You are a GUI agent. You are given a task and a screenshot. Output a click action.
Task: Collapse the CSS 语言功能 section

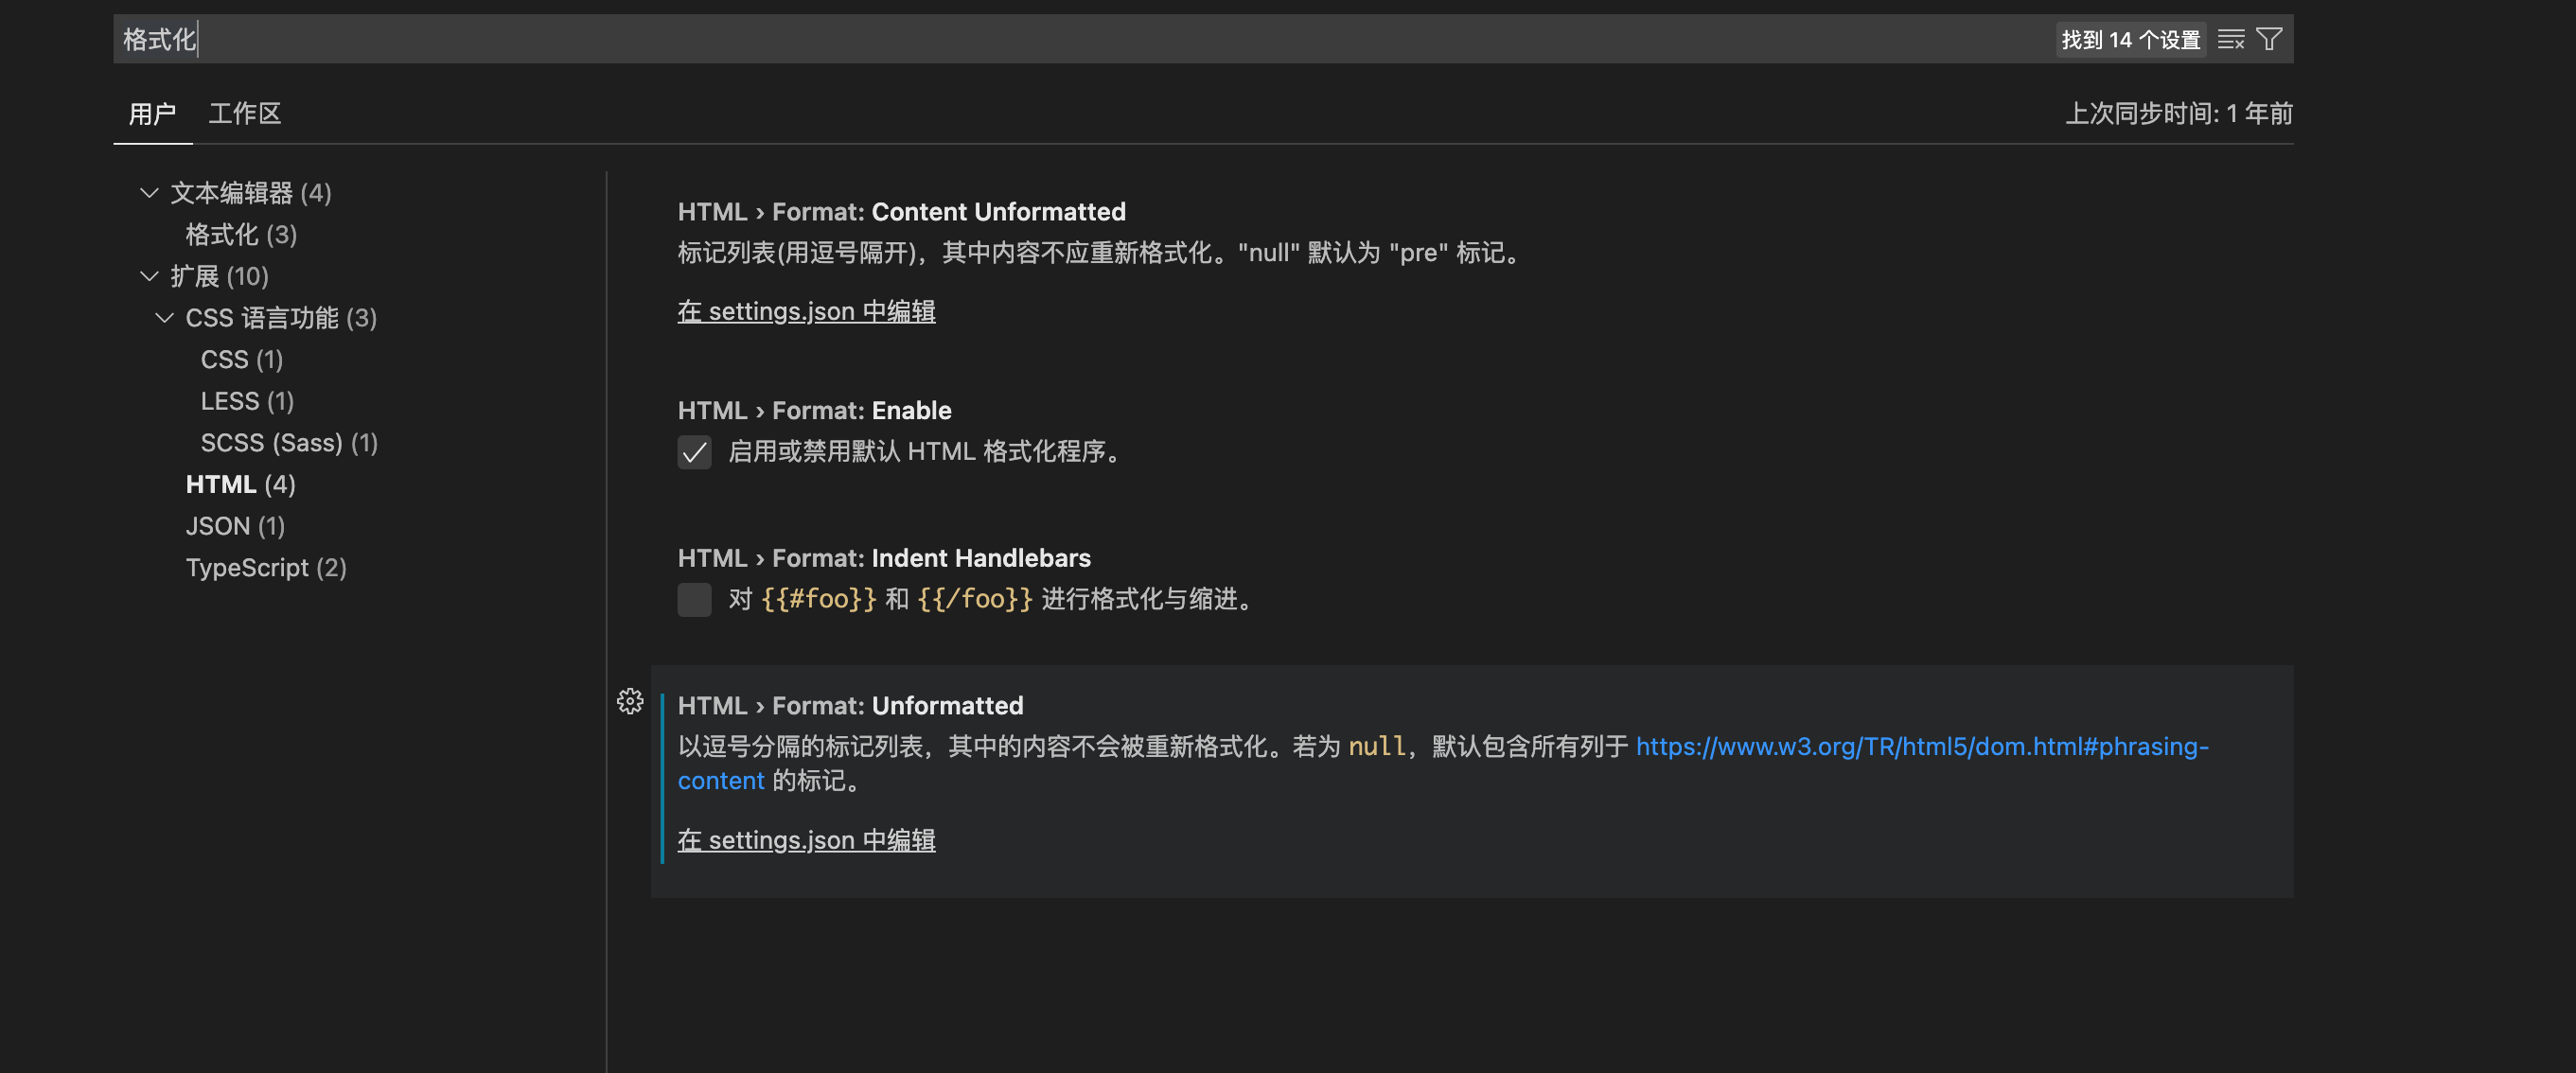165,318
